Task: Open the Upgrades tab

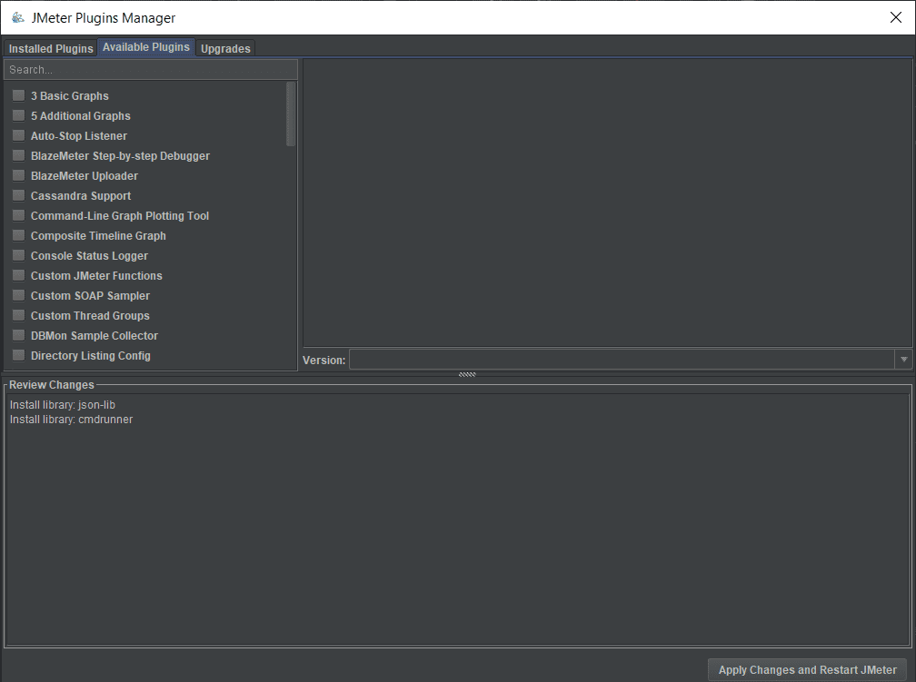Action: click(225, 48)
